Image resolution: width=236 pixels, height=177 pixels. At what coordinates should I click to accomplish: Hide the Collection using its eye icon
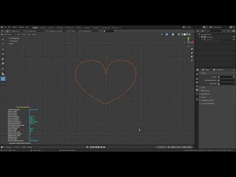tap(234, 37)
